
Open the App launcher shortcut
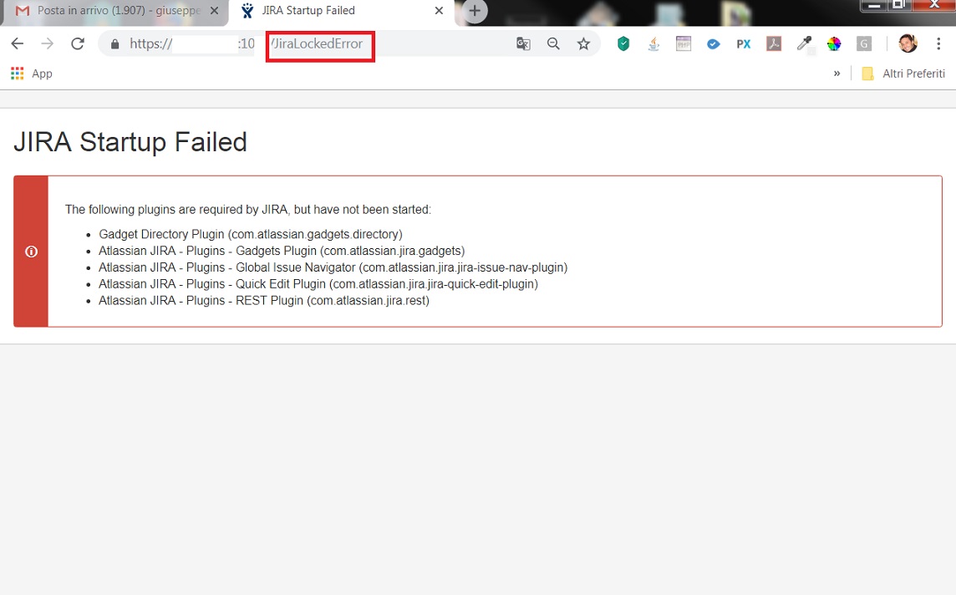point(32,74)
